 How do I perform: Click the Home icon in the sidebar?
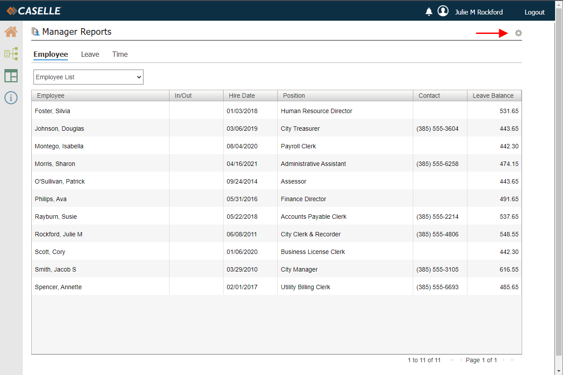[11, 32]
